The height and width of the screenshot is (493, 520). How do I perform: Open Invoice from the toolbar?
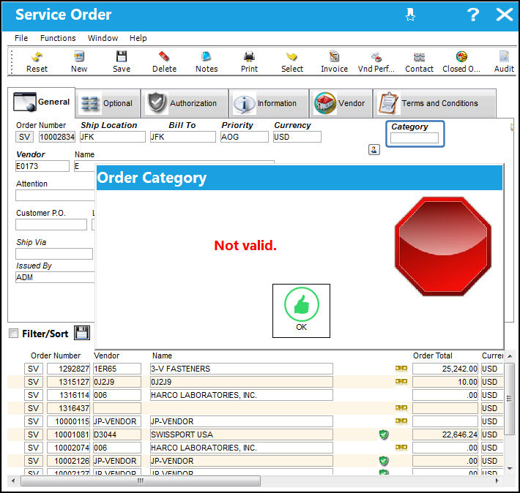coord(334,62)
